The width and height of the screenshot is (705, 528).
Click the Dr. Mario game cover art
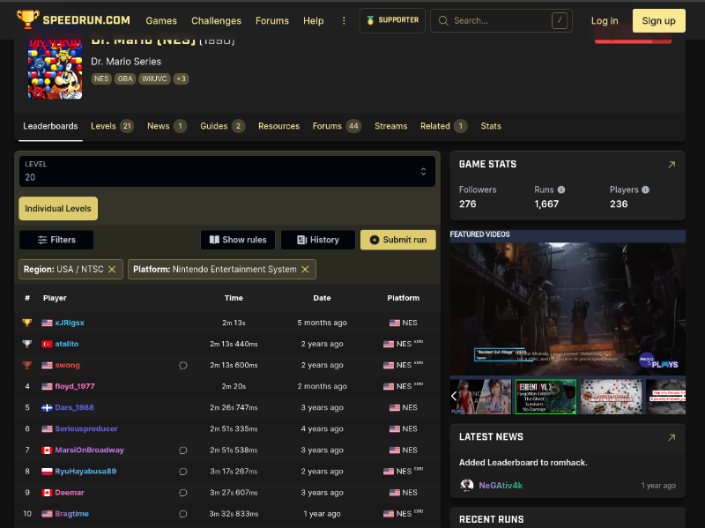[x=55, y=70]
